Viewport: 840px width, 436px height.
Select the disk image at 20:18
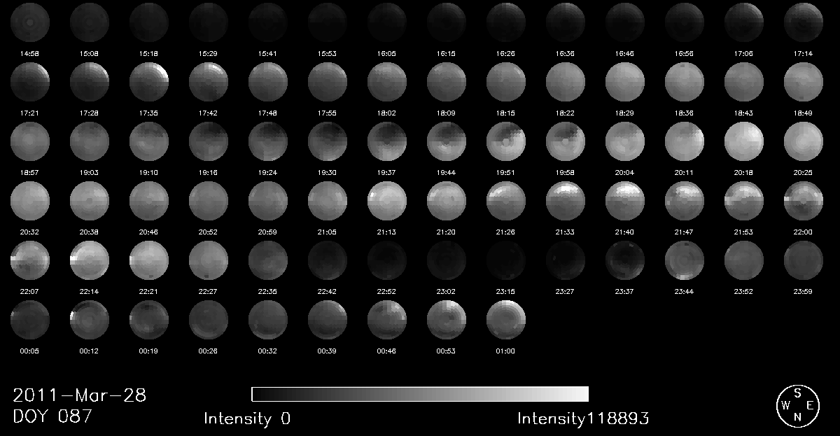(743, 141)
